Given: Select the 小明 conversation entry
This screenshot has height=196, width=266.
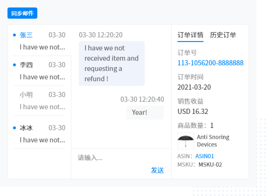Looking at the screenshot, I should 39,101.
